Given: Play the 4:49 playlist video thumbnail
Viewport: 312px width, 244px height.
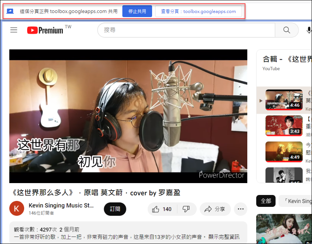Looking at the screenshot, I should coord(284,152).
